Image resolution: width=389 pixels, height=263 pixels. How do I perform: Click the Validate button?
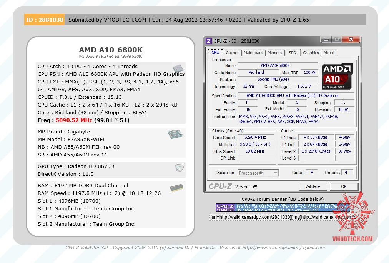point(313,186)
